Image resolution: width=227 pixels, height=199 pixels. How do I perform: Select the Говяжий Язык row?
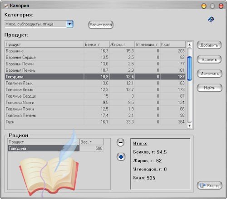pyautogui.click(x=95, y=83)
